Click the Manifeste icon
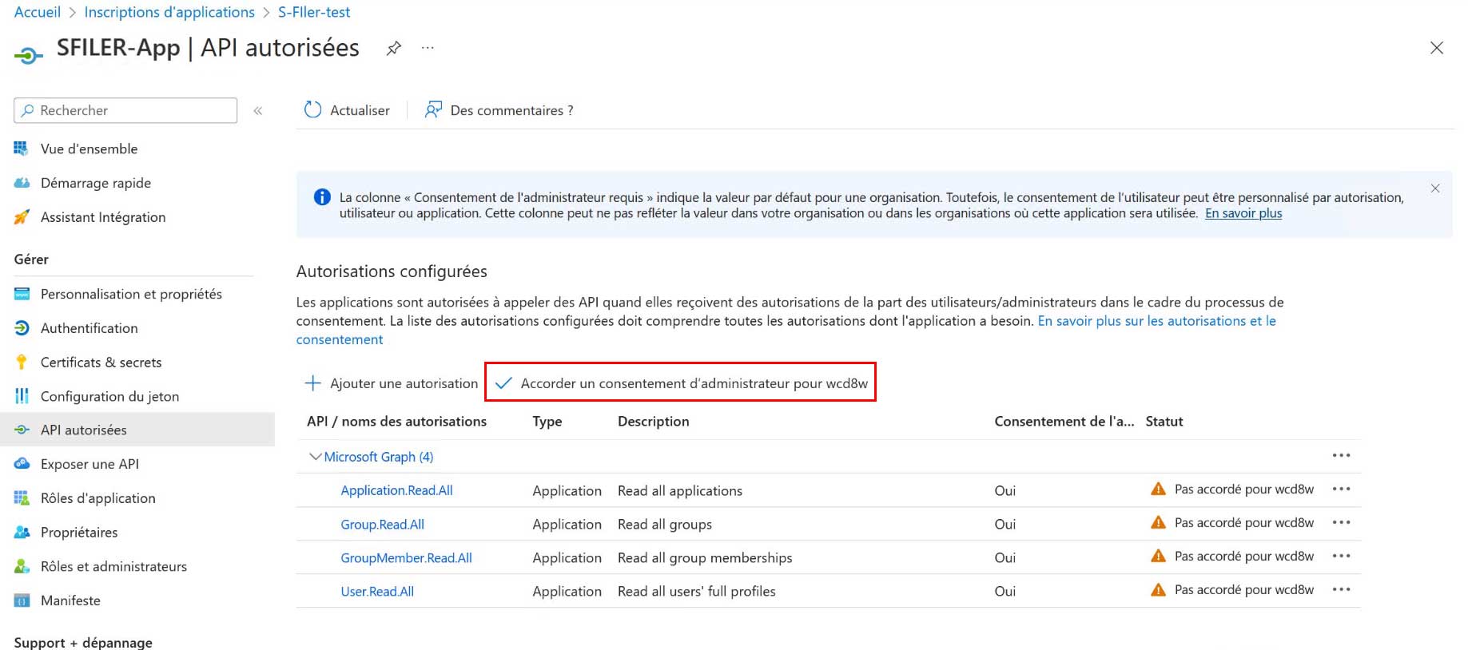Viewport: 1468px width, 650px height. [22, 600]
